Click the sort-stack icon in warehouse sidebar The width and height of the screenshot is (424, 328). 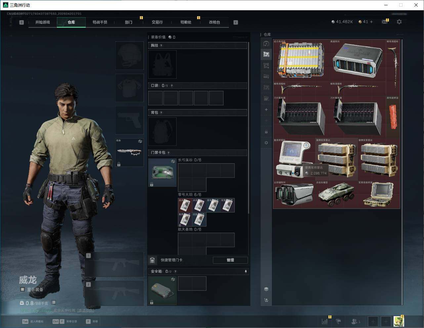266,289
